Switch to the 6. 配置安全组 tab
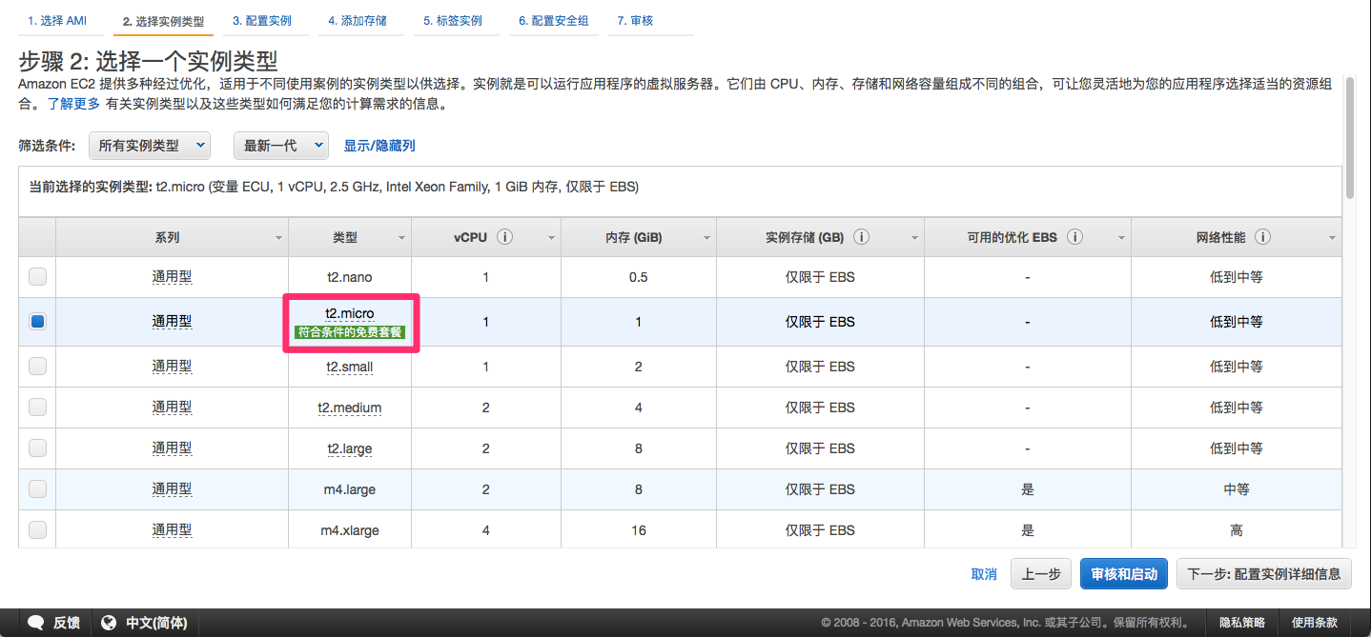This screenshot has height=637, width=1371. 553,21
